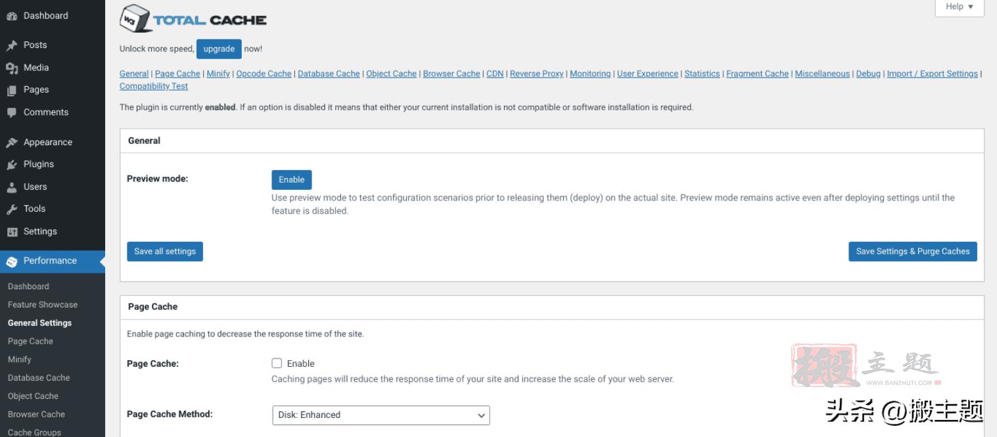
Task: Expand the Help dropdown tab
Action: [x=959, y=7]
